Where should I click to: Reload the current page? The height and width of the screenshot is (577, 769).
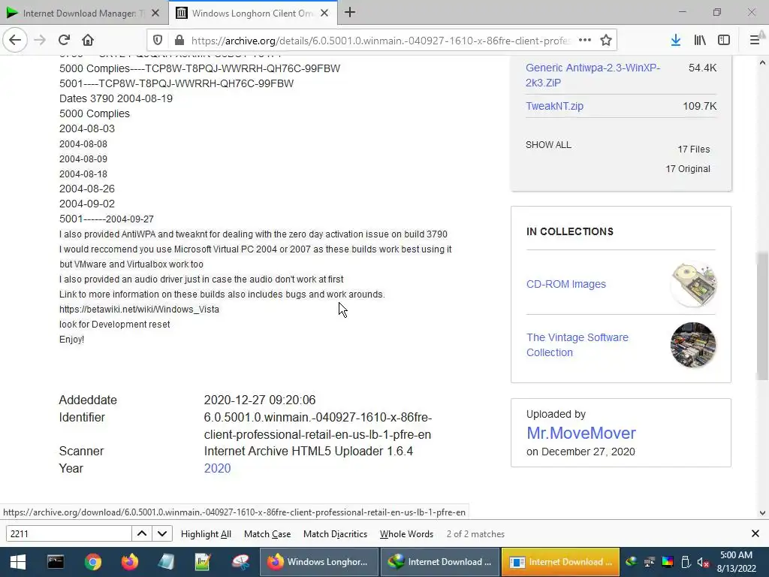point(64,40)
